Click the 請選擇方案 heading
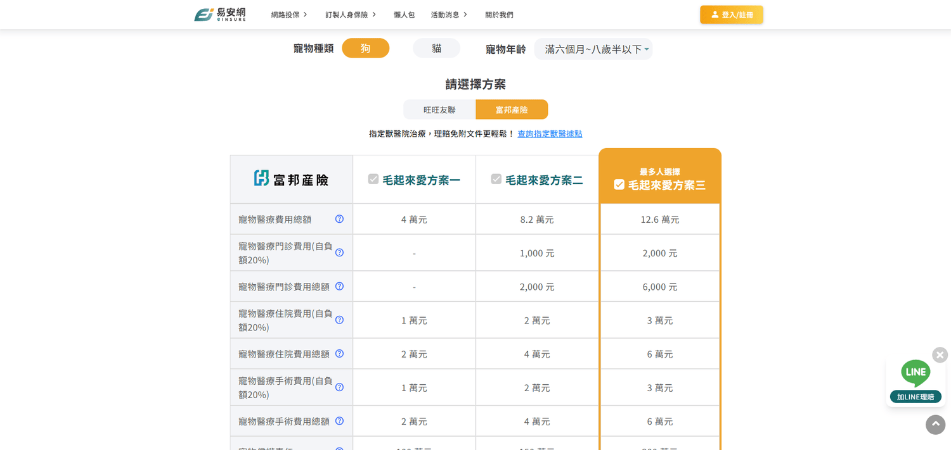 tap(475, 84)
